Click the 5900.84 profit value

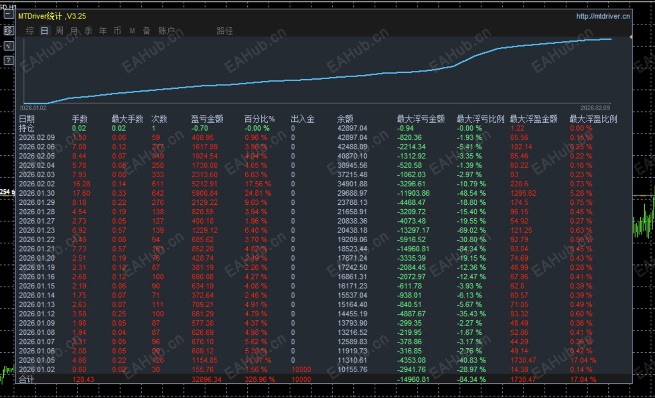click(x=205, y=193)
